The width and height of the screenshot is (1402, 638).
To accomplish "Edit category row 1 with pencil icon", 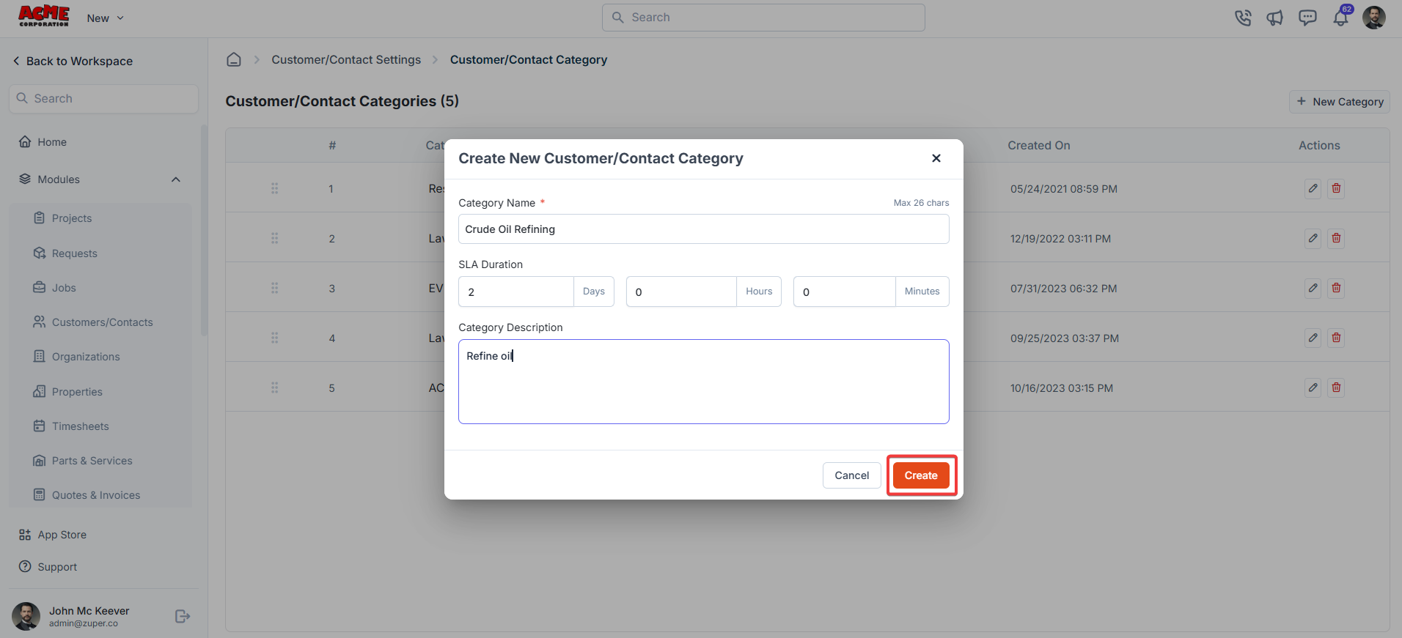I will pos(1313,188).
